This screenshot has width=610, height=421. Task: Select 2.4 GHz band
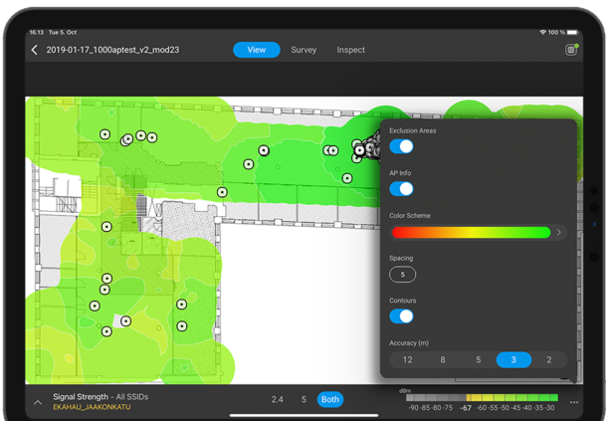click(278, 399)
